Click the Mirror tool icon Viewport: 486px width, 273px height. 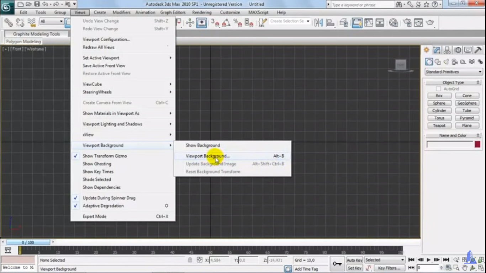[318, 23]
